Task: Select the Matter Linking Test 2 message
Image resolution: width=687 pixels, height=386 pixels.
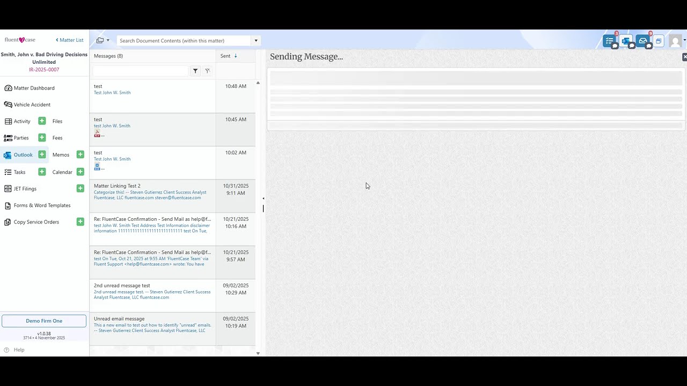Action: 172,196
